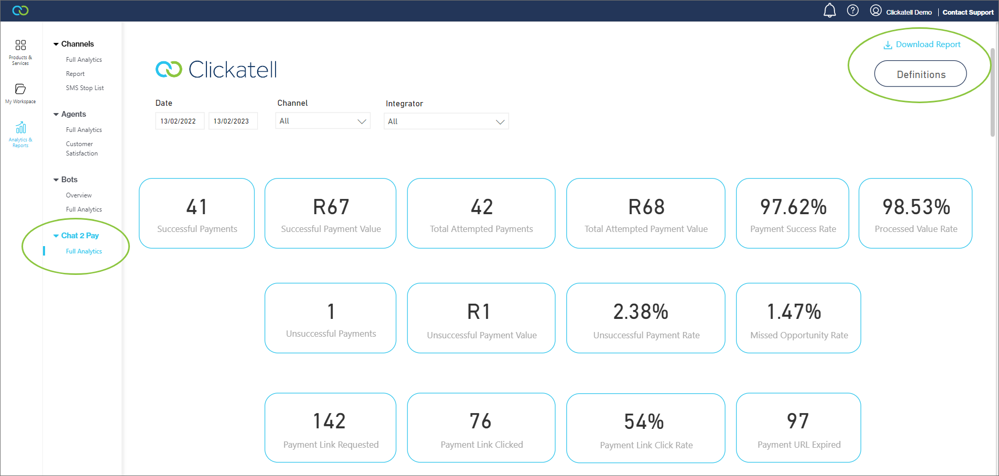
Task: Click the download arrow icon beside Download Report
Action: tap(888, 45)
